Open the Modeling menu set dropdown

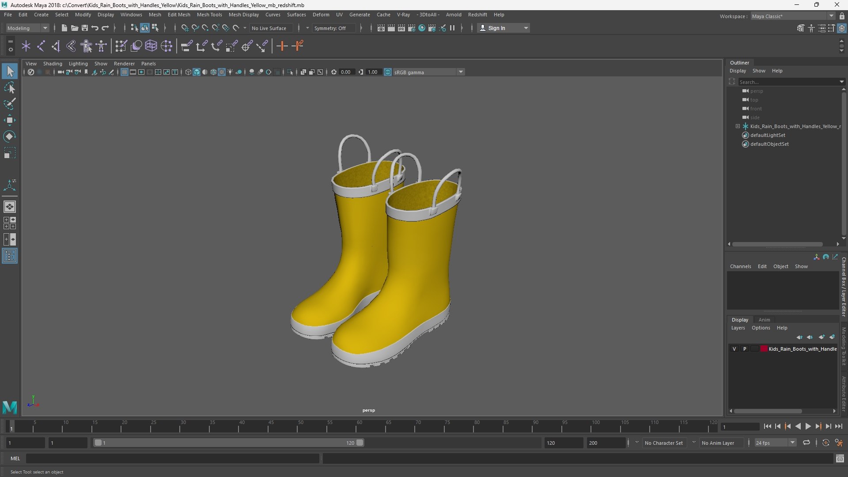point(27,28)
